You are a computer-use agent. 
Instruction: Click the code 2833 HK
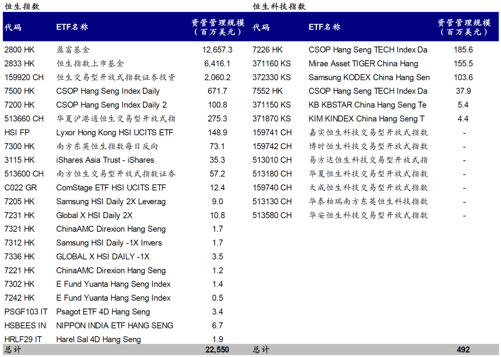coord(19,63)
